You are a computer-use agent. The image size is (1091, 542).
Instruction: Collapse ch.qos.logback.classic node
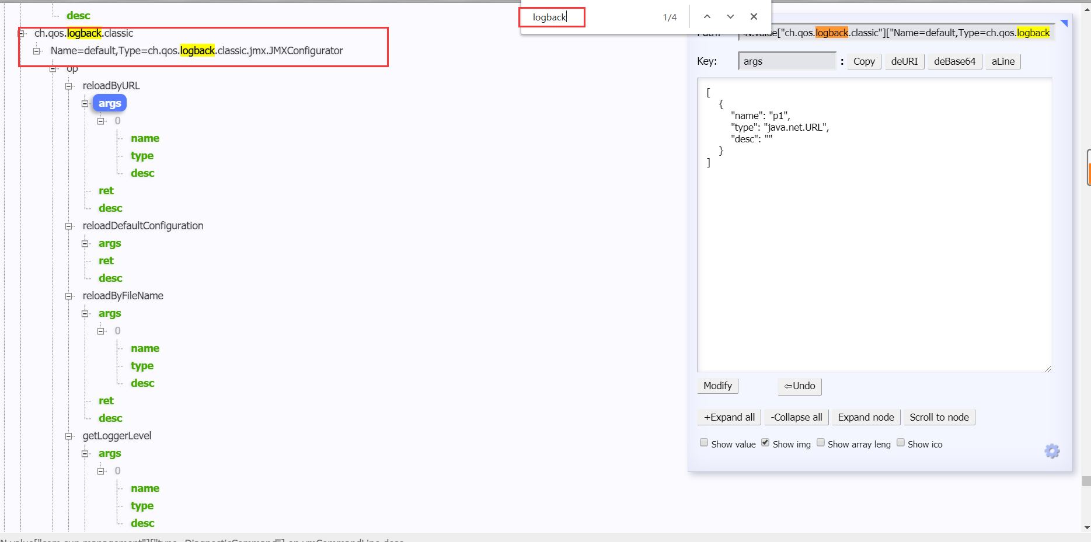point(21,33)
